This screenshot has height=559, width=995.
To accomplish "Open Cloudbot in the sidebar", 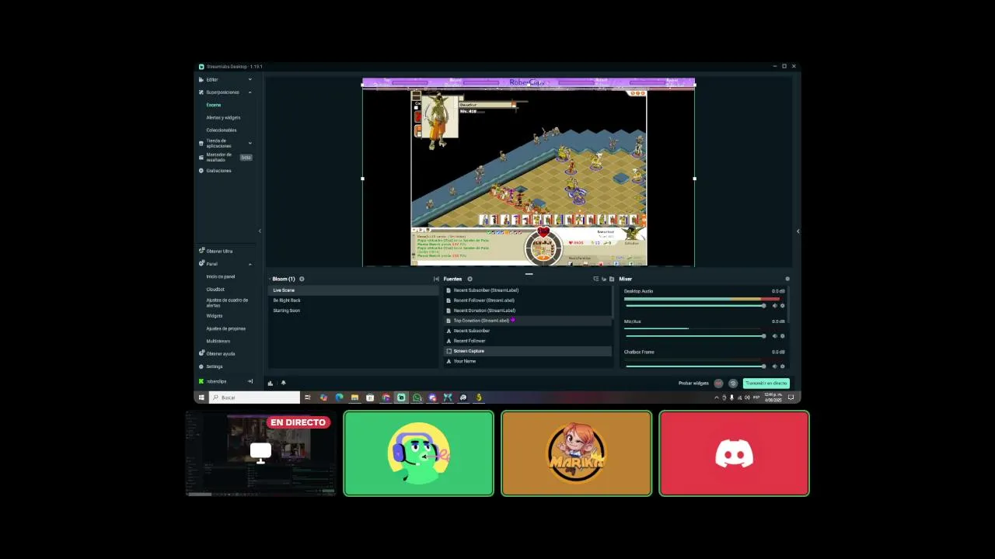I will click(x=215, y=289).
